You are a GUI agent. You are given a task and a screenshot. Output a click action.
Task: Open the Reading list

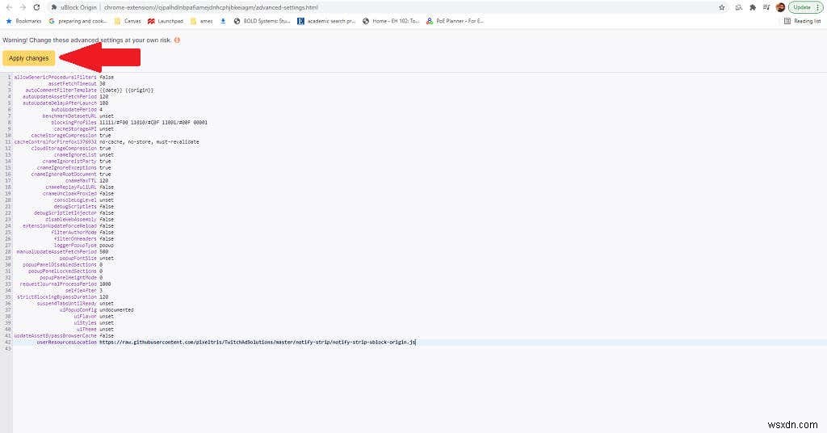802,21
